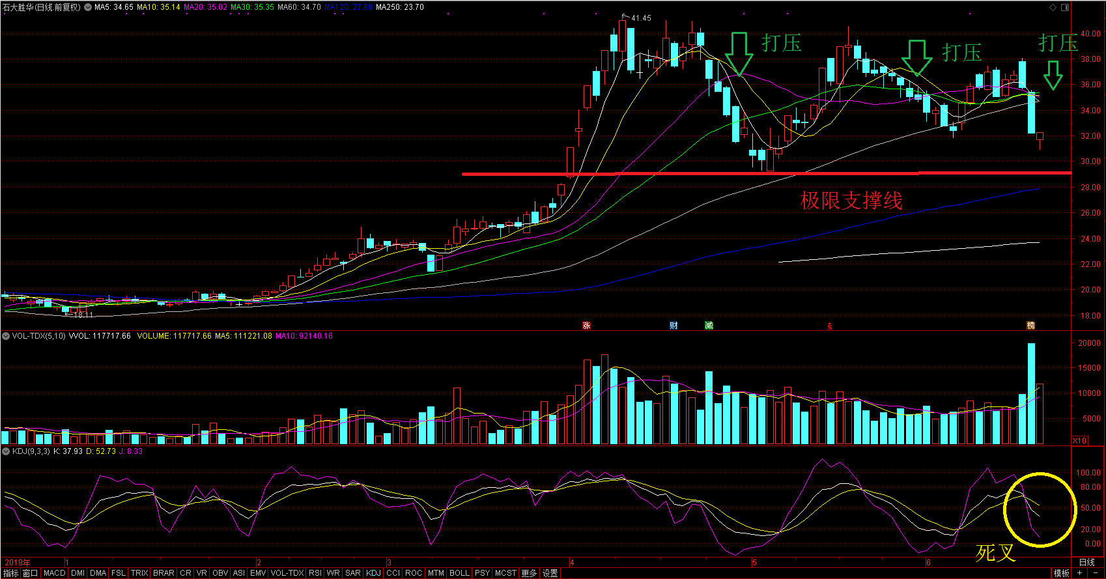Switch to the BRAR indicator tab
Viewport: 1106px width, 579px height.
click(x=163, y=573)
